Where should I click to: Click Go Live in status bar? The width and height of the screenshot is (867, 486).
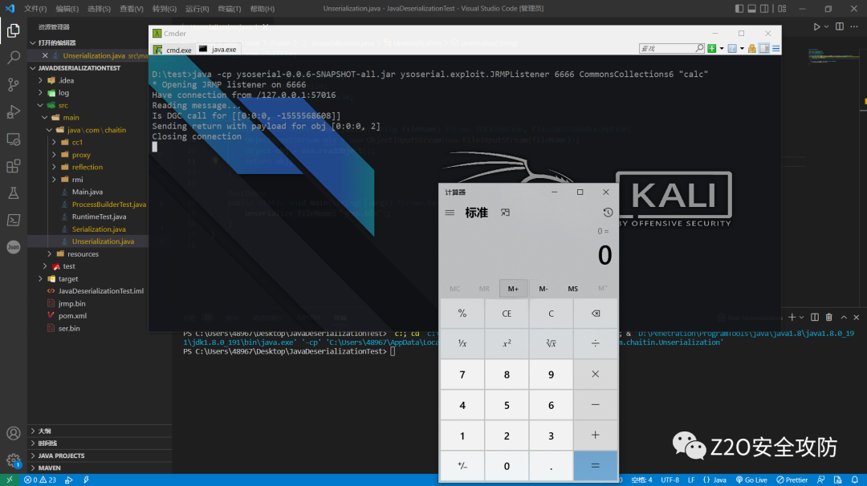[751, 480]
